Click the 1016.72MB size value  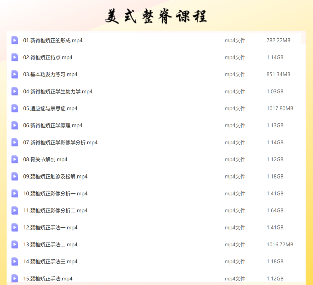point(280,245)
